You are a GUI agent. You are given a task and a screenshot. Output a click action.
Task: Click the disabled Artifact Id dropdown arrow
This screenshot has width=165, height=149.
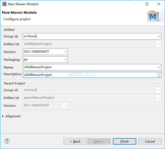(x=159, y=44)
